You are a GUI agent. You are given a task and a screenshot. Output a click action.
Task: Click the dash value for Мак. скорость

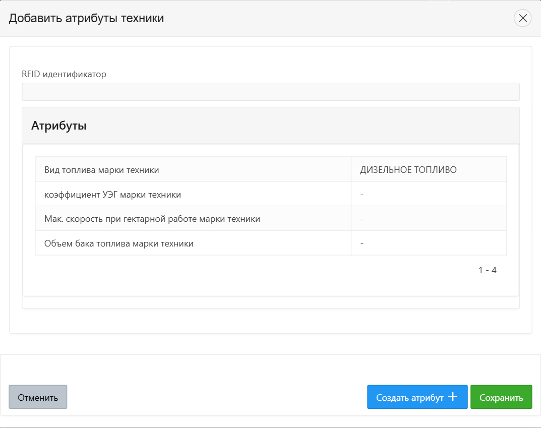362,219
